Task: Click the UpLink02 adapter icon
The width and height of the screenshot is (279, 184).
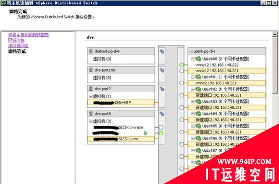Action: tap(198, 89)
